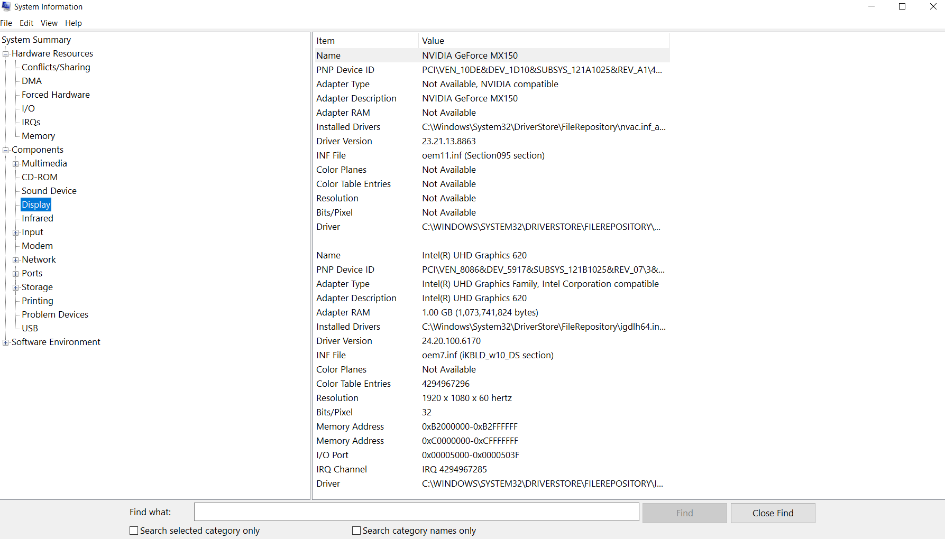Click the Value column header

[x=544, y=41]
